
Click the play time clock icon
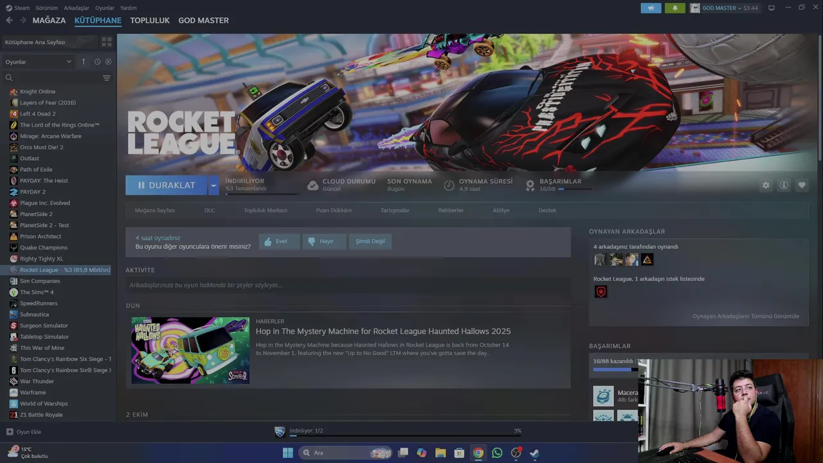coord(449,185)
